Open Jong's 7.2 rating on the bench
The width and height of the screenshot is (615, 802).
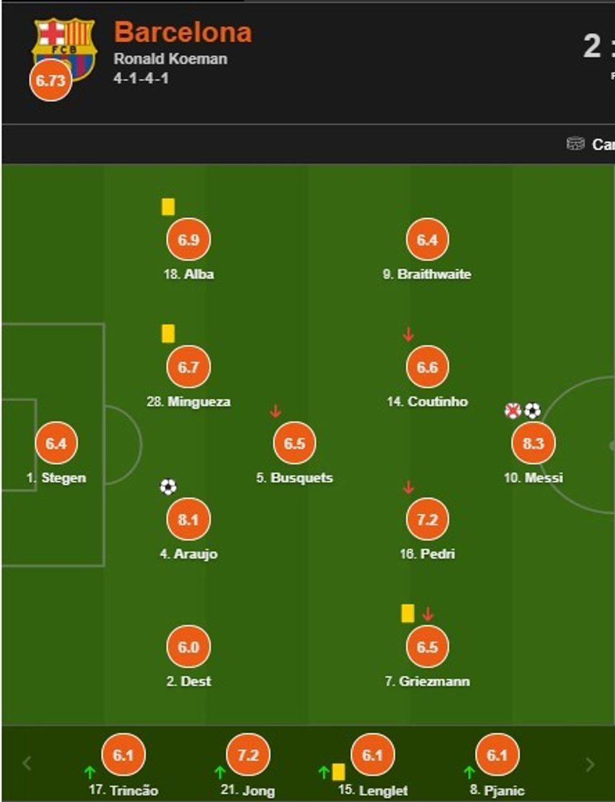point(248,754)
